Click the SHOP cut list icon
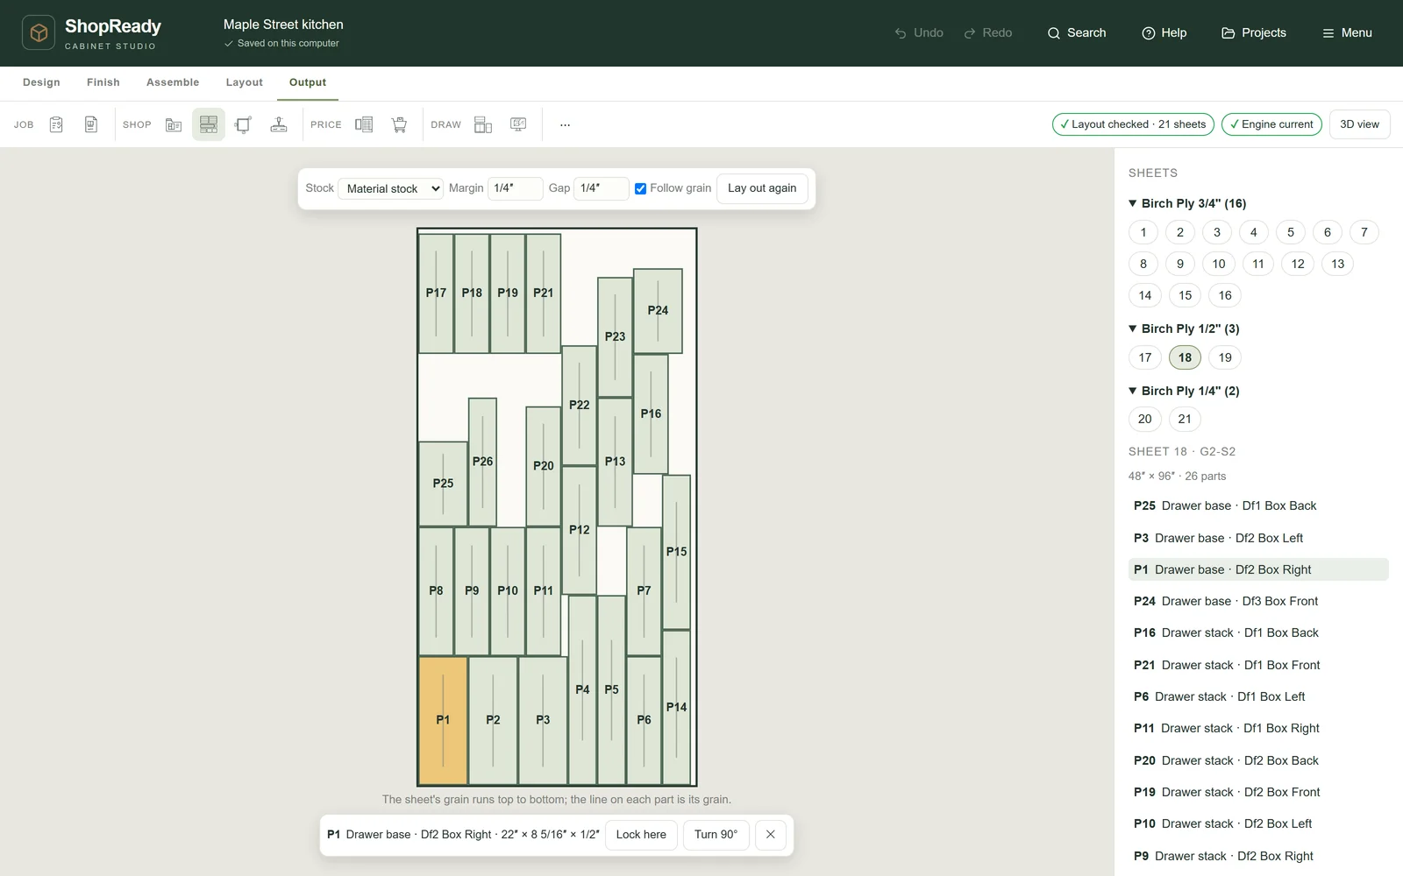 tap(174, 124)
